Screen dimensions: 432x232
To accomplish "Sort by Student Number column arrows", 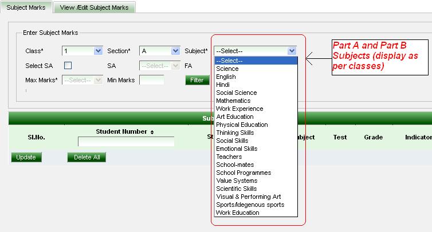I will pos(152,132).
